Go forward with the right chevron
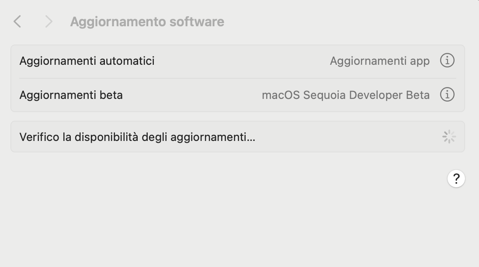Image resolution: width=479 pixels, height=267 pixels. click(49, 21)
